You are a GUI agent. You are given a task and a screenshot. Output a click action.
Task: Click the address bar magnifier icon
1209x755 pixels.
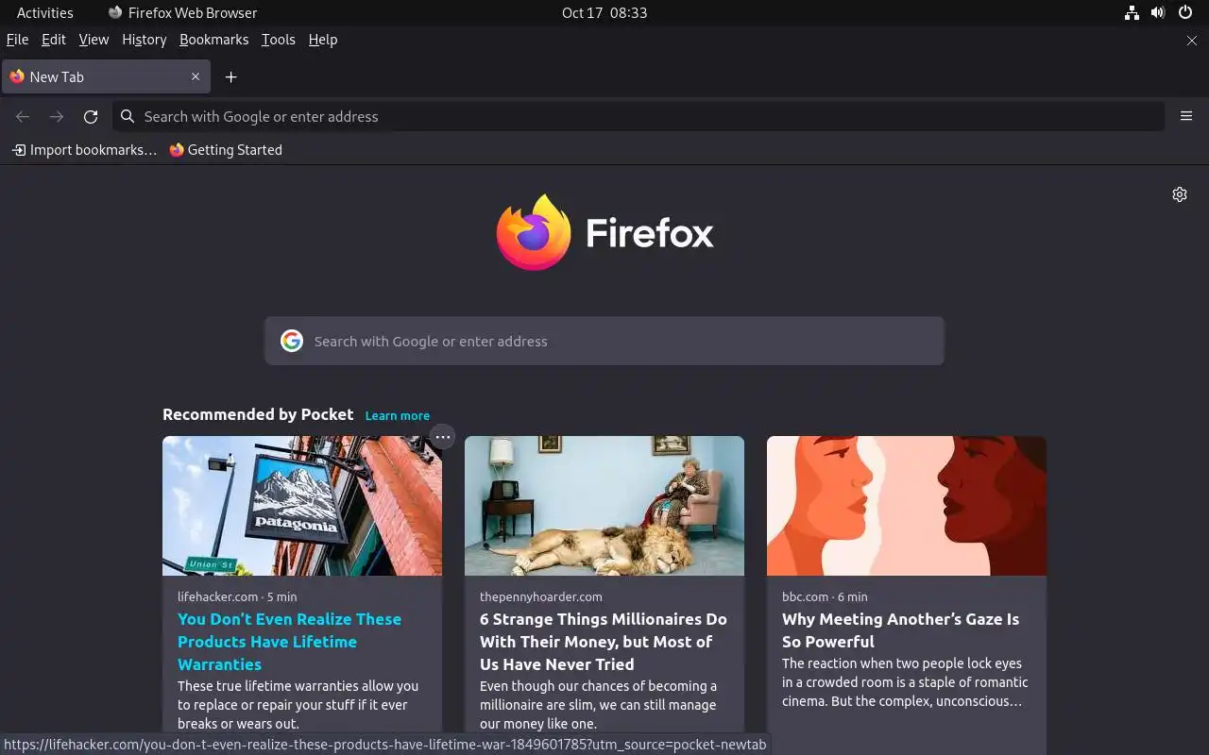pos(127,116)
